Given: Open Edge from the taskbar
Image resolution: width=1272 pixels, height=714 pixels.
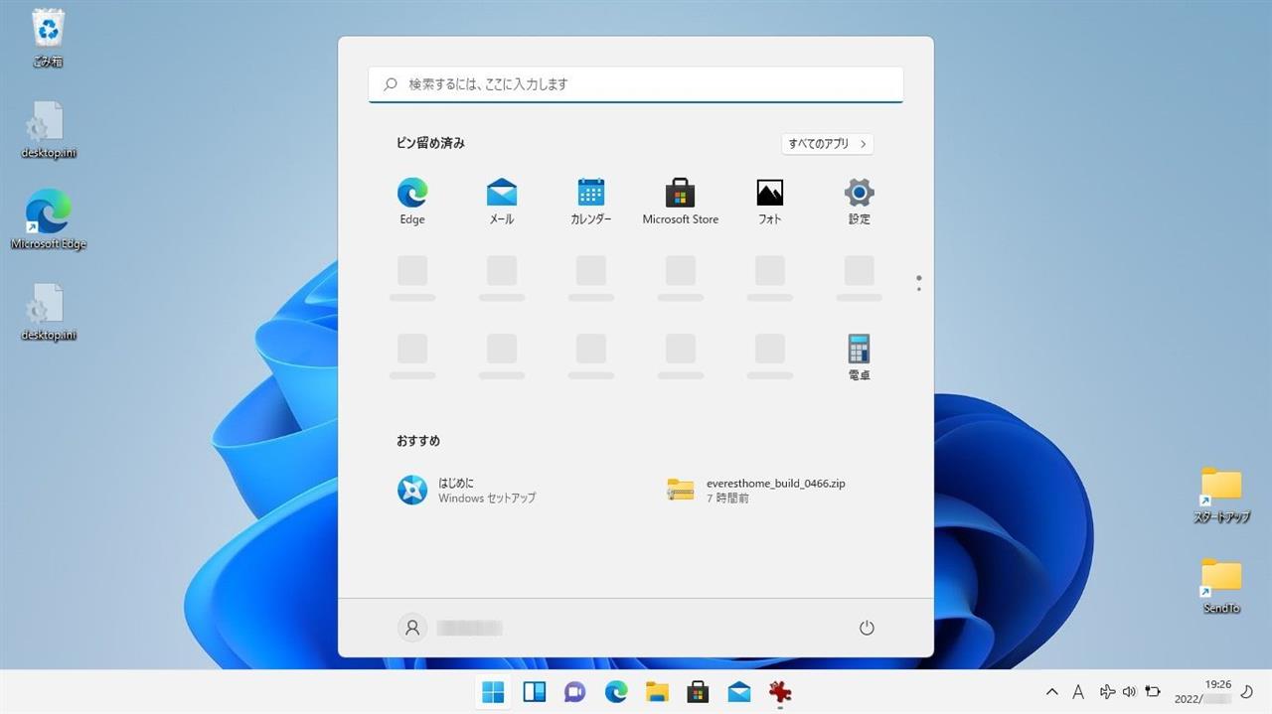Looking at the screenshot, I should [x=616, y=692].
